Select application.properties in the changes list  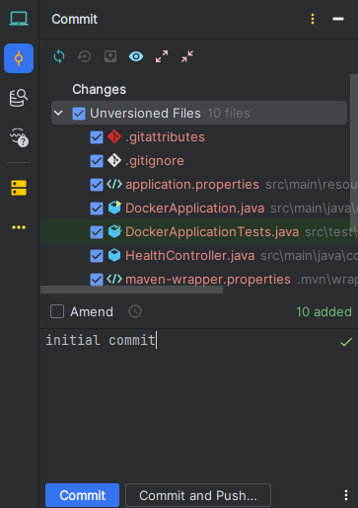point(192,185)
